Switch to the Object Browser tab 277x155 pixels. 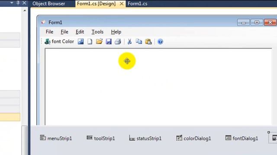(49, 3)
